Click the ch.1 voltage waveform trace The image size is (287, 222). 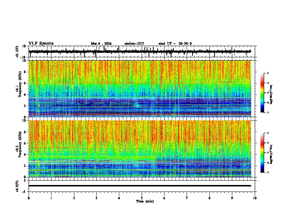point(140,52)
